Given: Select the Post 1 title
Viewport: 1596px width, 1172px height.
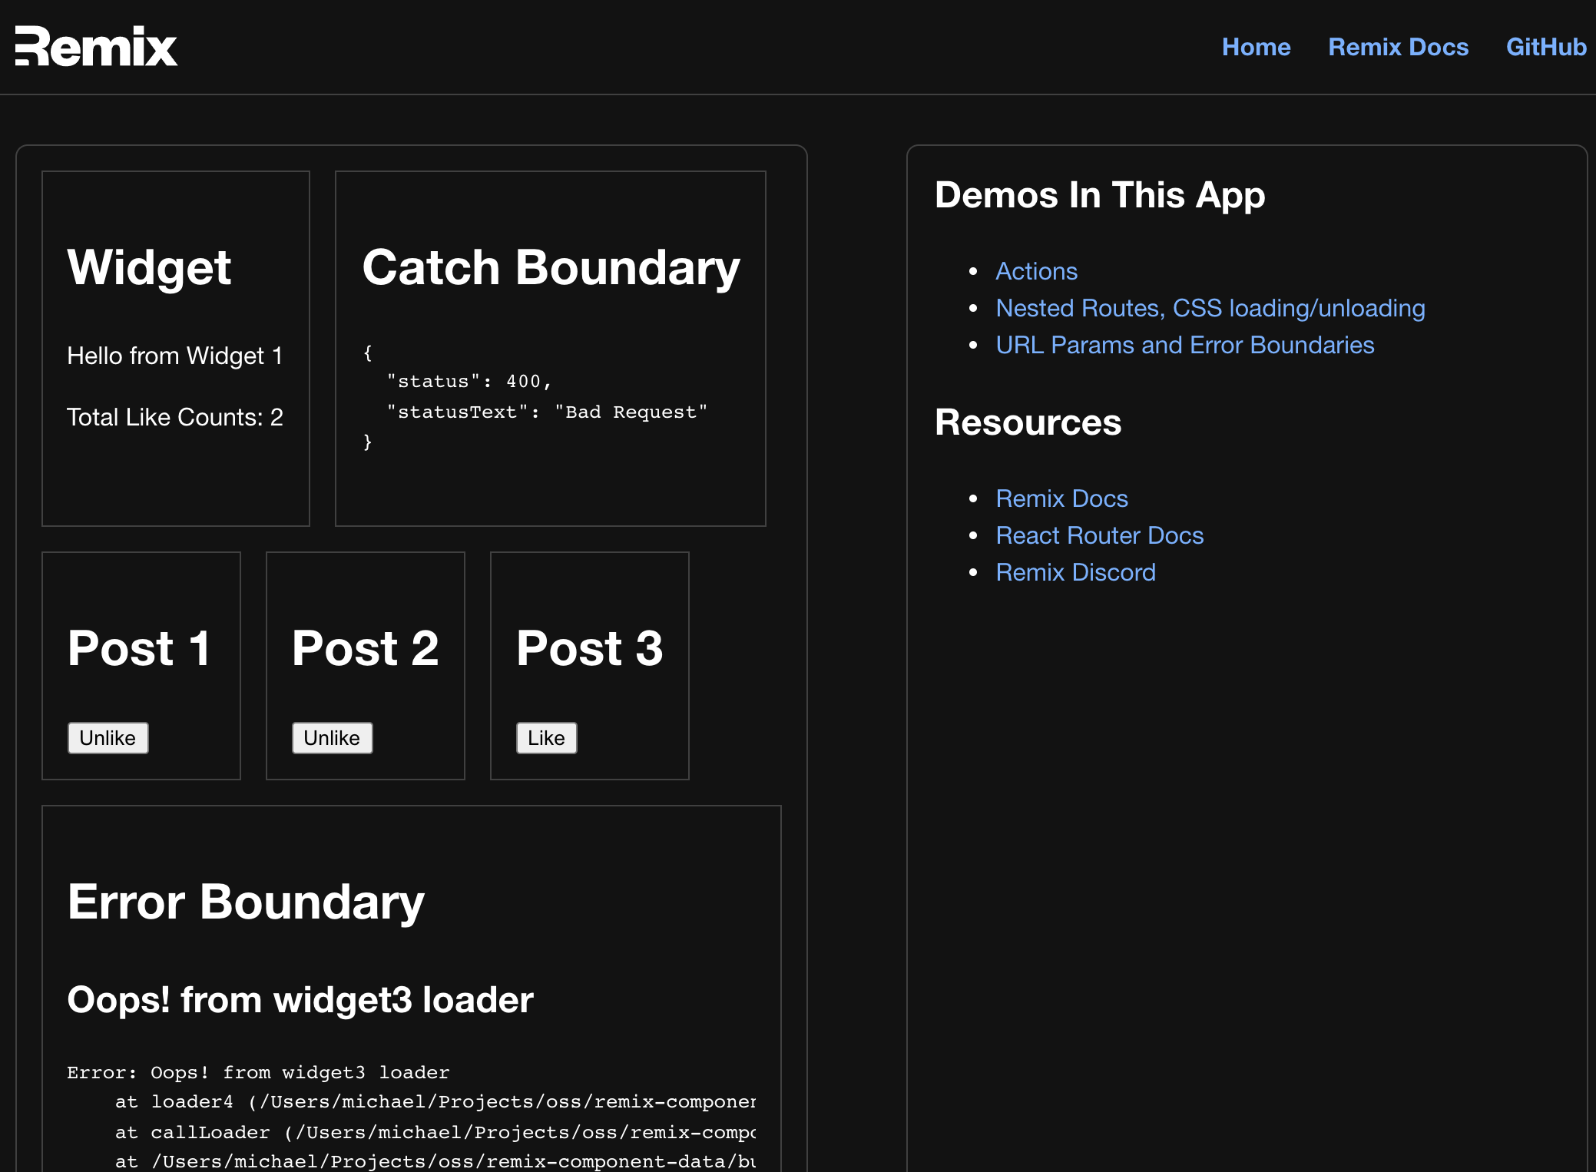Looking at the screenshot, I should pyautogui.click(x=139, y=648).
